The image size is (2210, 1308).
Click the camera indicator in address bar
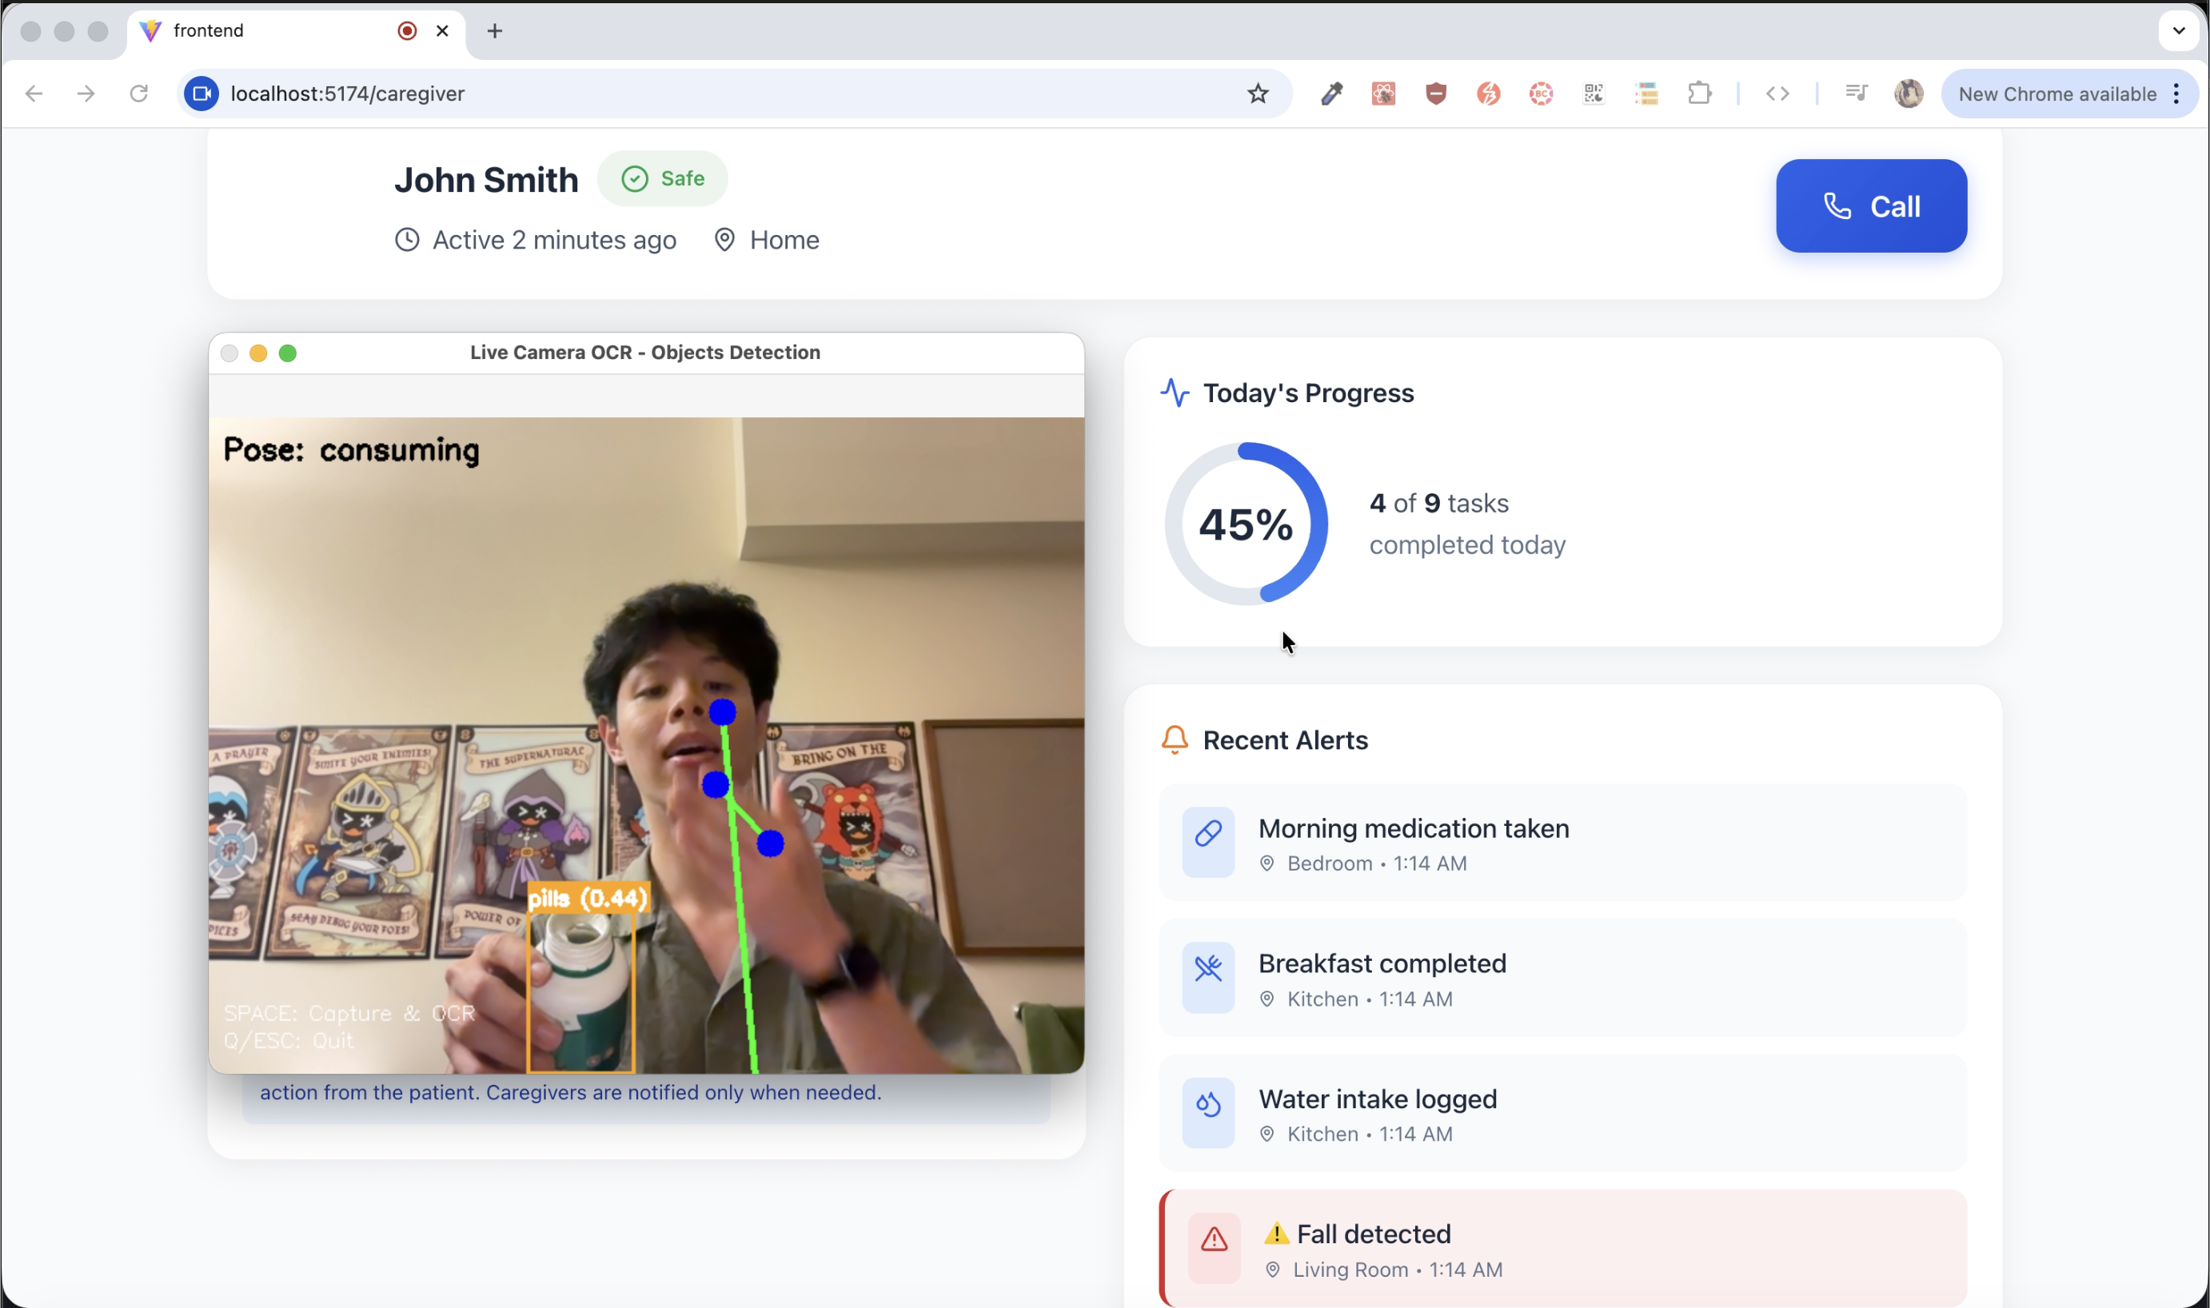(x=201, y=94)
